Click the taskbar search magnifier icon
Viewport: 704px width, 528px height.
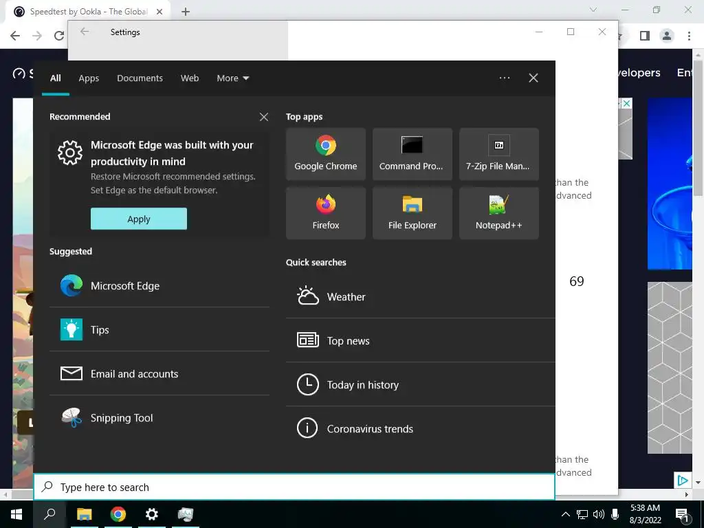click(49, 514)
